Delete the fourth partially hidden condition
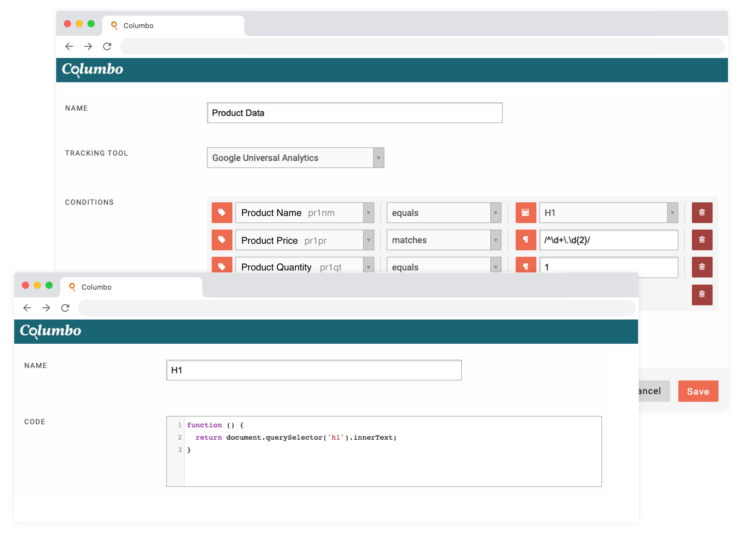The image size is (741, 539). (702, 295)
